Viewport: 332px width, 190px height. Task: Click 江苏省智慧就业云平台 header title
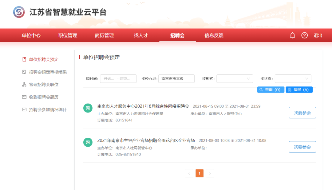pos(68,12)
